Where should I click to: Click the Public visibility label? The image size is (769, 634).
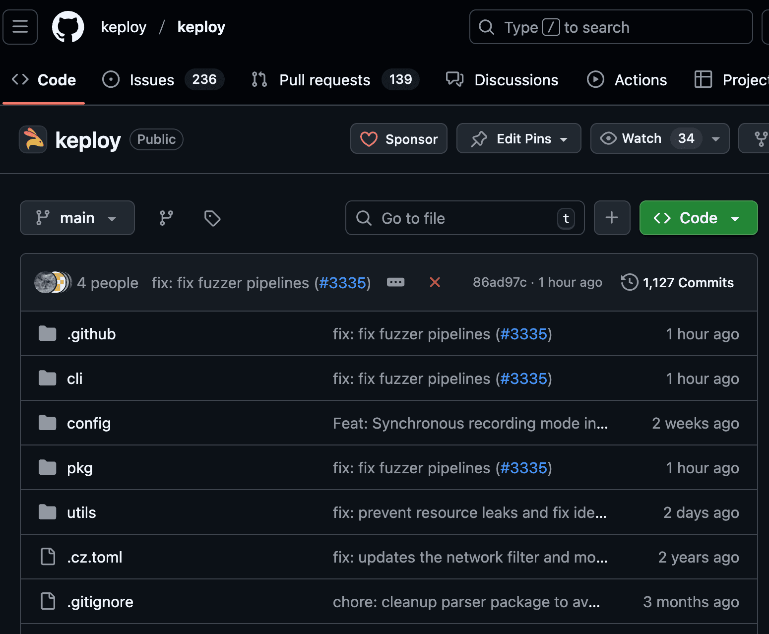[156, 139]
